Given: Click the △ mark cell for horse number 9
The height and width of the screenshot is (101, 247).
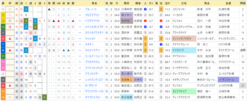Looking at the screenshot, I should click(10, 15).
